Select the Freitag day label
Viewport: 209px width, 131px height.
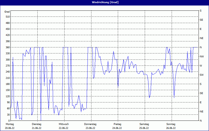(117, 124)
